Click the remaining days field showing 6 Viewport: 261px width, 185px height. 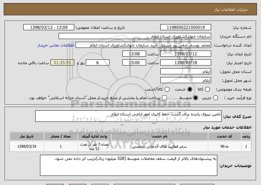98,63
